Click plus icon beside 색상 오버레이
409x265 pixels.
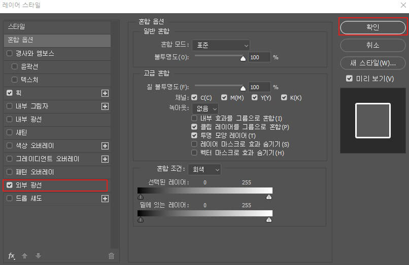105,146
